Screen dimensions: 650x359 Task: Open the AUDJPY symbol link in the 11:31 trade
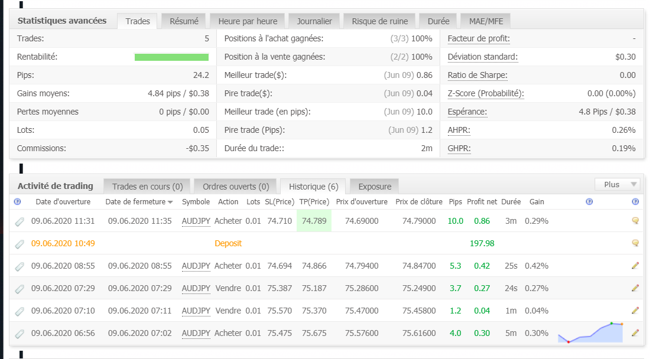point(196,221)
